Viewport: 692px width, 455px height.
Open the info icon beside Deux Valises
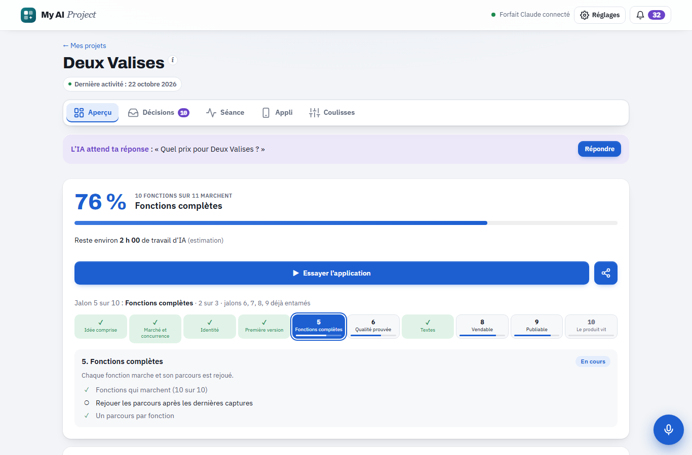[x=173, y=60]
